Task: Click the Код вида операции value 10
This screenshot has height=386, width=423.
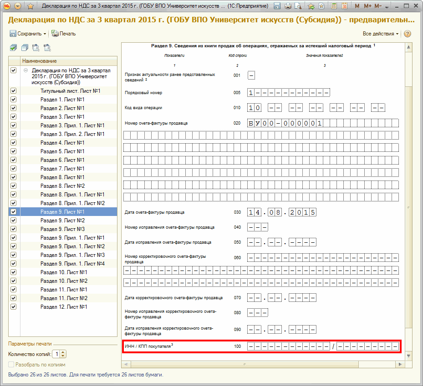Action: 254,108
